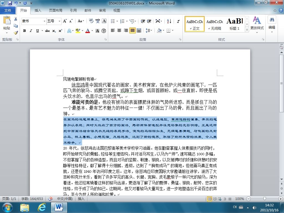
Task: Align text left
Action: (x=113, y=31)
